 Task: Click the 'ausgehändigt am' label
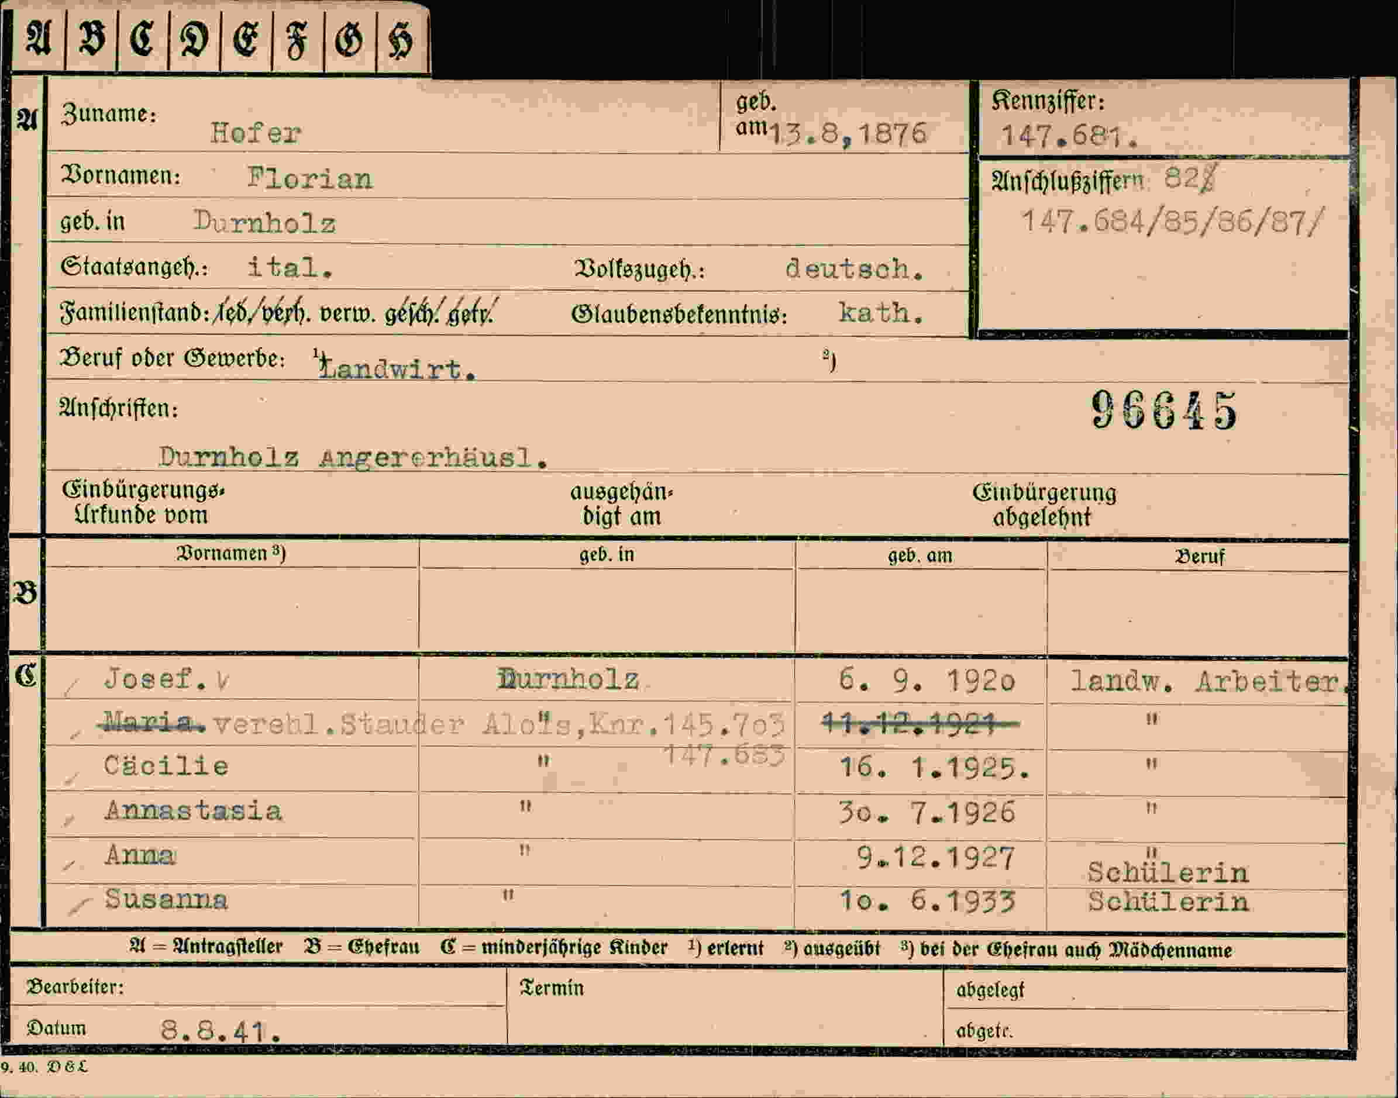tap(621, 504)
